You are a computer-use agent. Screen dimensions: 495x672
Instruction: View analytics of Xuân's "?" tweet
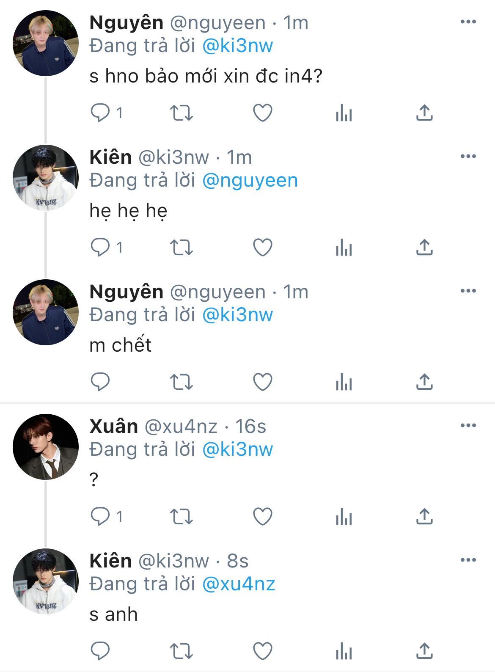[x=344, y=517]
